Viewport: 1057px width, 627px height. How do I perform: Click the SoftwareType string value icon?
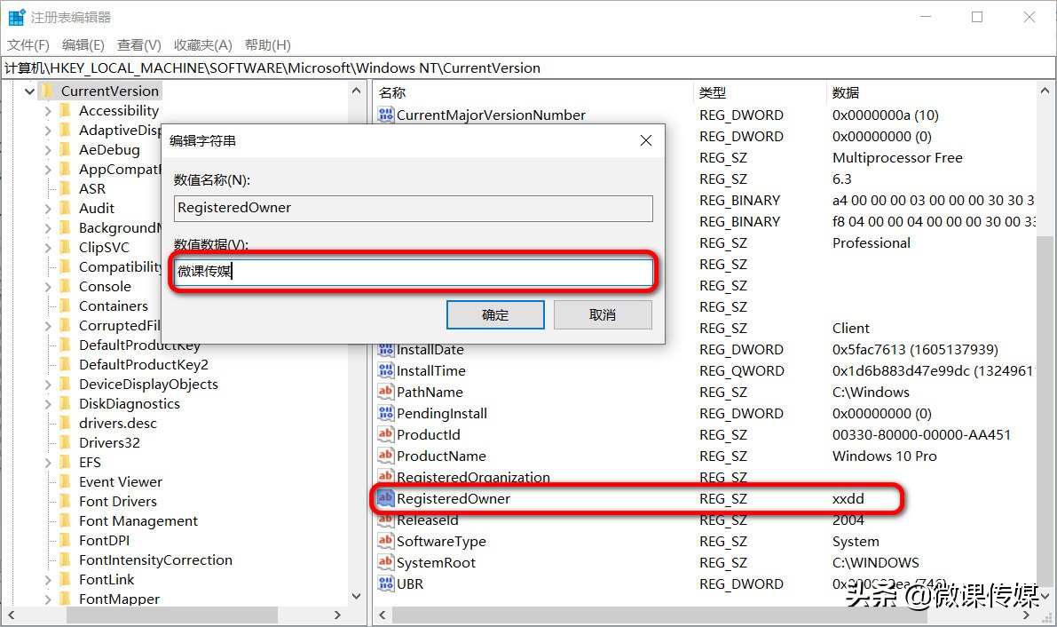pos(385,541)
